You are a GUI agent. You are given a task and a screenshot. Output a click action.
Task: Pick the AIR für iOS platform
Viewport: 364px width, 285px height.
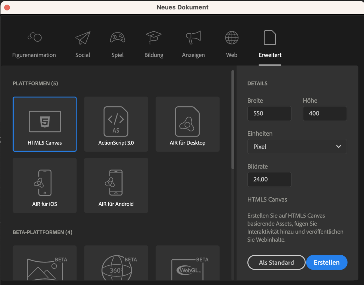pos(45,186)
